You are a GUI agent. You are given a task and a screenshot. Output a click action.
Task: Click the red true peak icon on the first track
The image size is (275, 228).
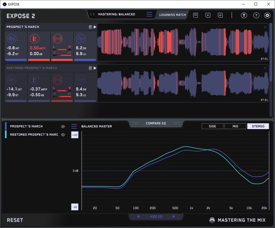coord(34,39)
